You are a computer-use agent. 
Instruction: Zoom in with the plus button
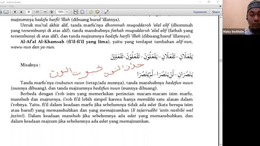pos(52,12)
